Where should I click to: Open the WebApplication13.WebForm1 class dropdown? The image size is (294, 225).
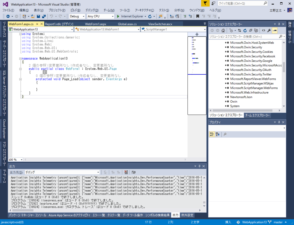[x=107, y=29]
